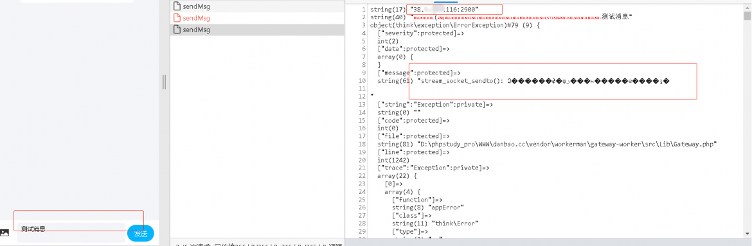Click line number 1 in response gutter

pyautogui.click(x=364, y=10)
